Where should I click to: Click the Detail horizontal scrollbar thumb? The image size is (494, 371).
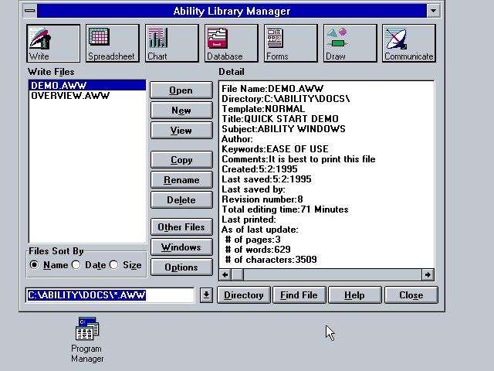click(238, 275)
